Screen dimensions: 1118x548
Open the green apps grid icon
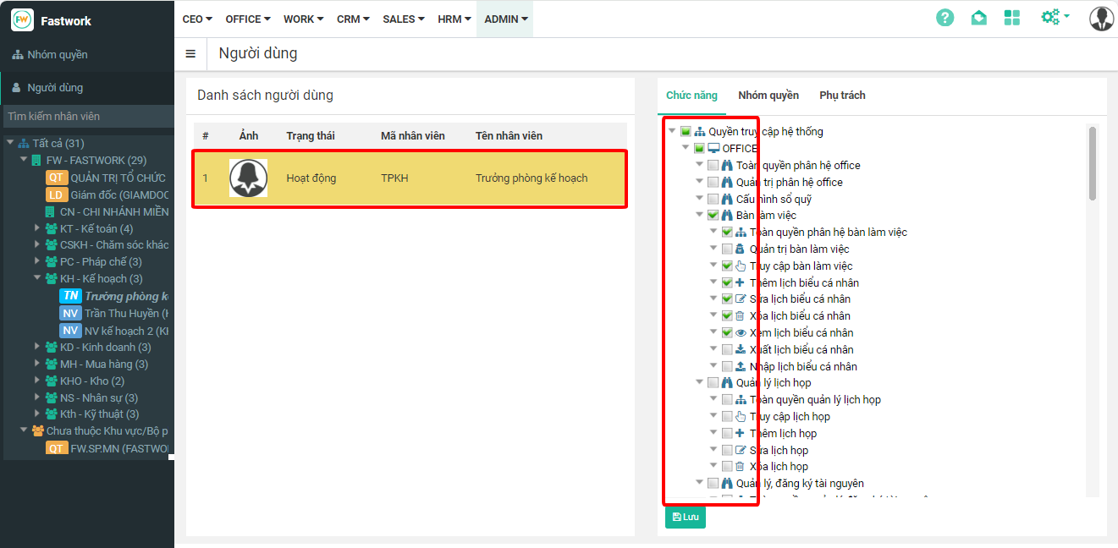point(1011,18)
